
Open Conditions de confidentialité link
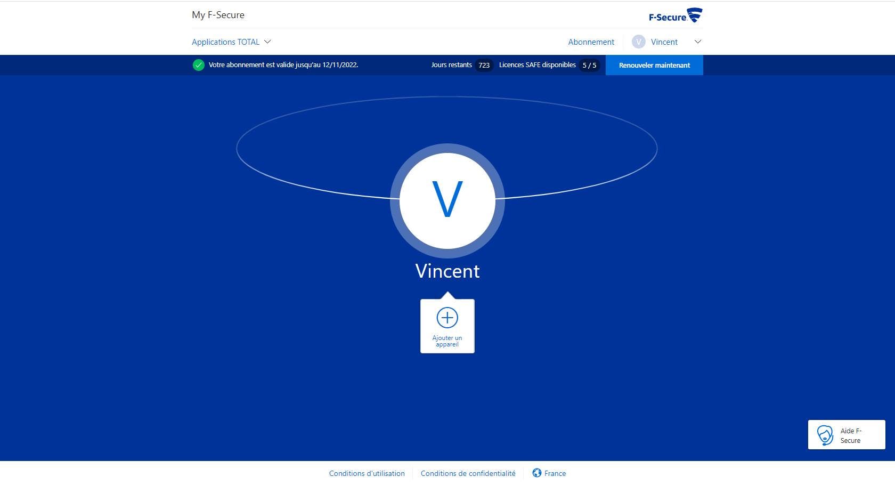pyautogui.click(x=468, y=473)
